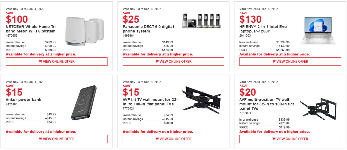
Task: Click cart icon in NETGEAR offer button
Action: (40, 62)
